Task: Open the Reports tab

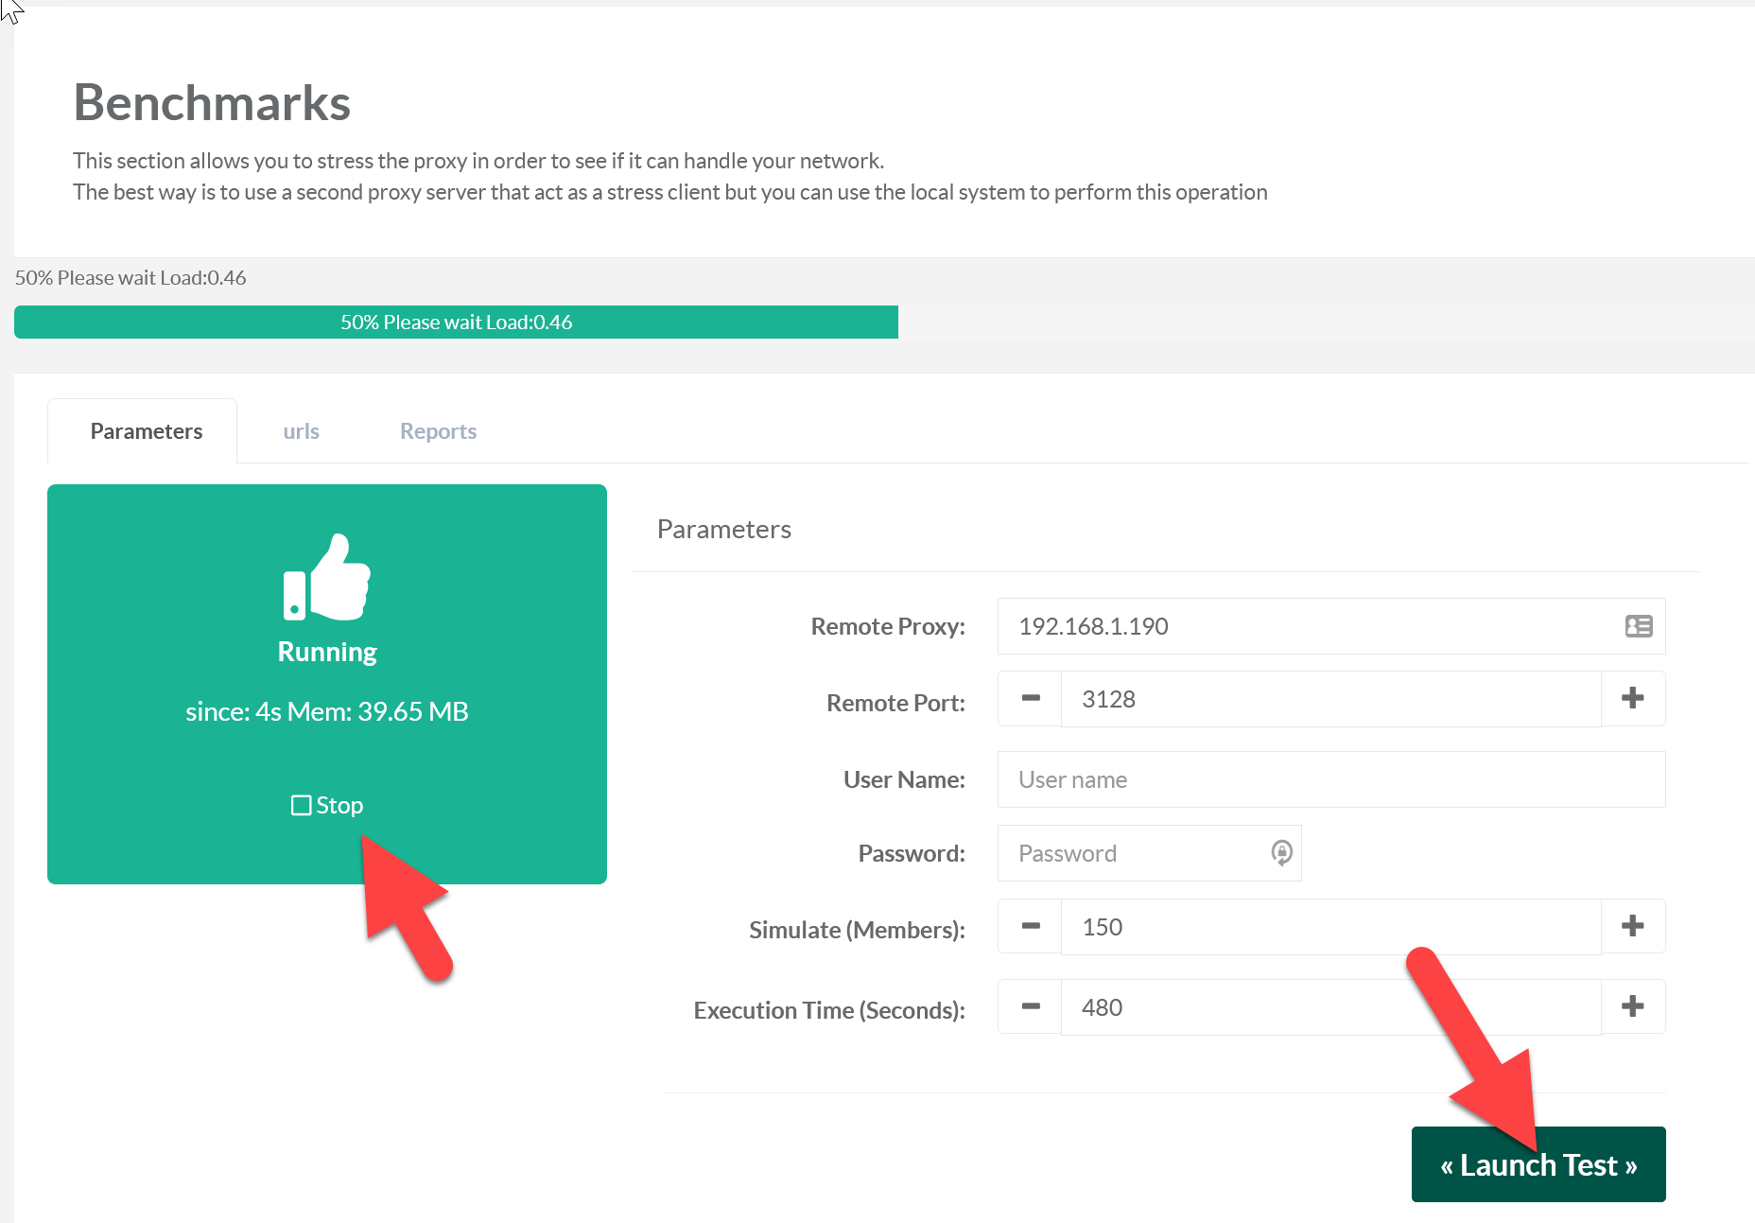Action: click(x=438, y=431)
